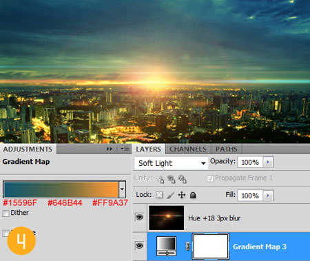
Task: Select the lens flare layer thumbnail
Action: [x=167, y=218]
